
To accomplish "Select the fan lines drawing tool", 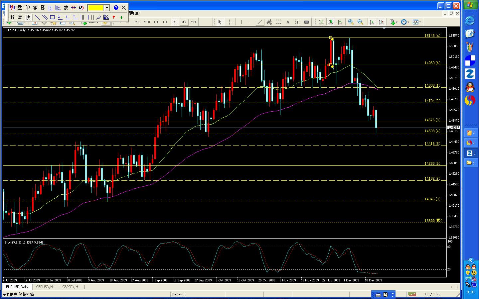I will coord(106,17).
